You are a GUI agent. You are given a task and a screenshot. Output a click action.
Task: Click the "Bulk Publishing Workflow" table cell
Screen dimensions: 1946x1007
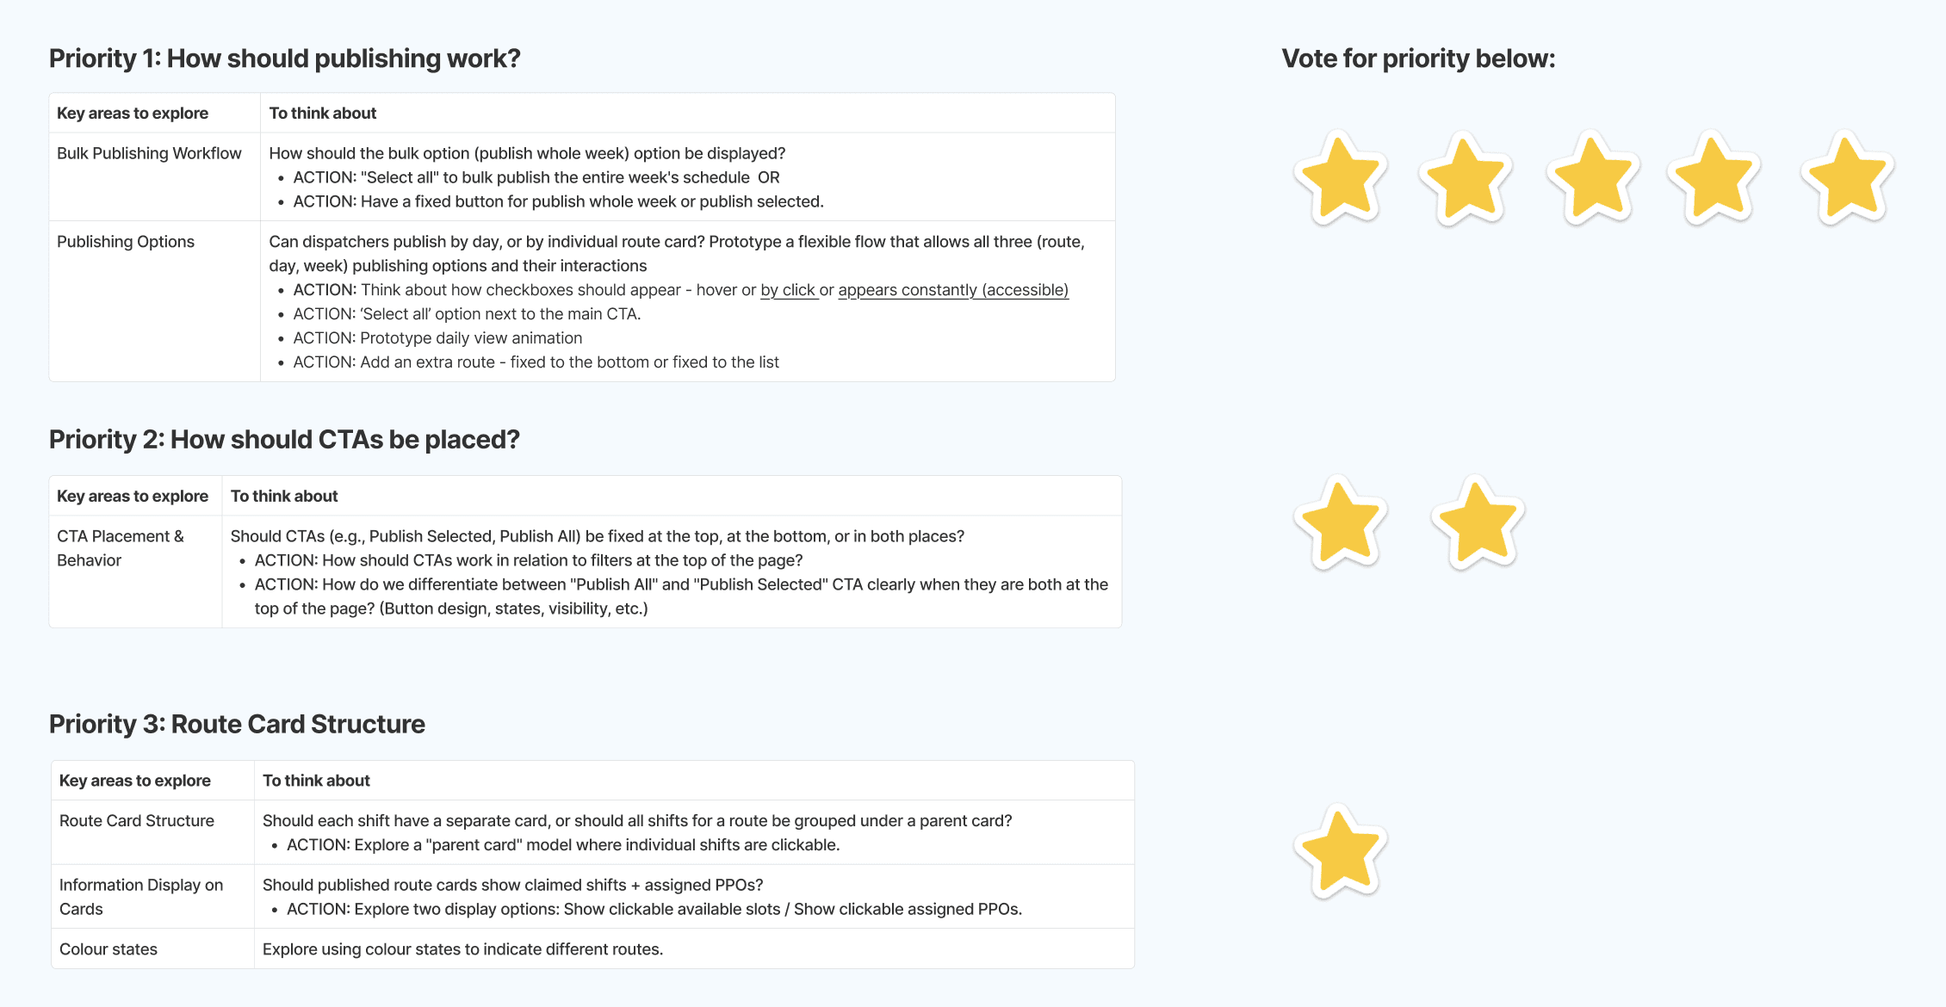click(x=155, y=176)
